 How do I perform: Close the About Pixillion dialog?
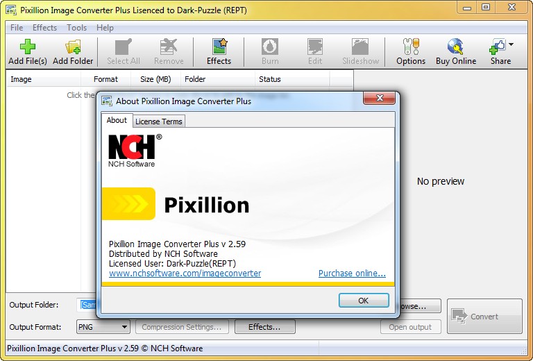coord(380,99)
